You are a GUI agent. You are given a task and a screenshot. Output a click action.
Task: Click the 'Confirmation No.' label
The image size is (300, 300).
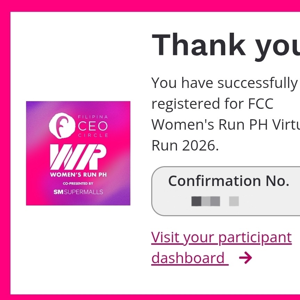(228, 181)
